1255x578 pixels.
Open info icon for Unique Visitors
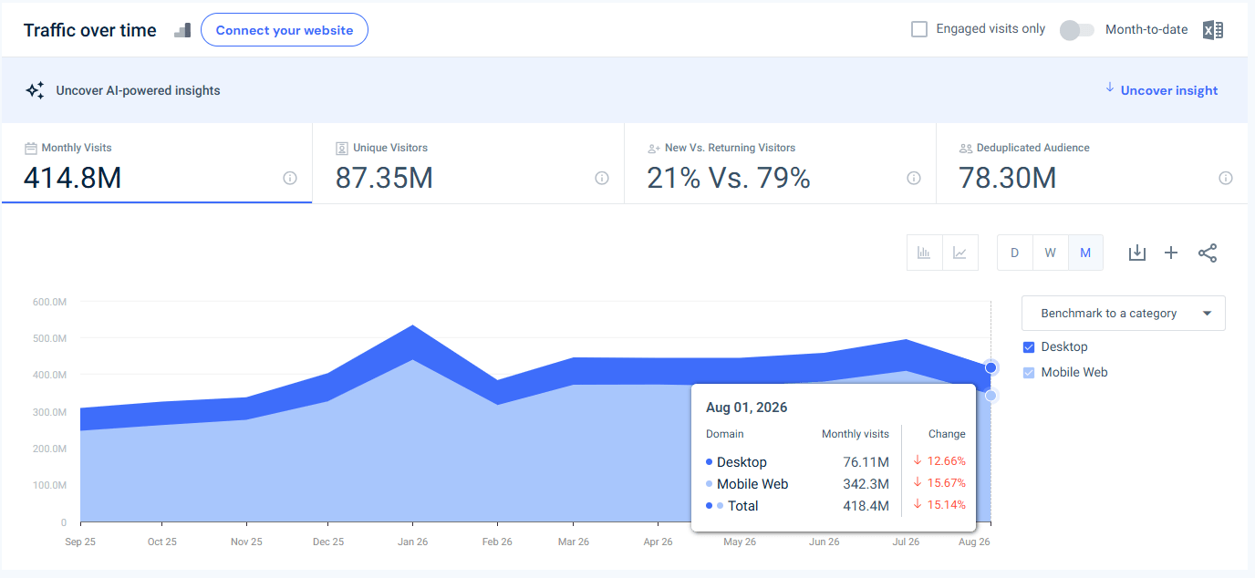[x=602, y=178]
